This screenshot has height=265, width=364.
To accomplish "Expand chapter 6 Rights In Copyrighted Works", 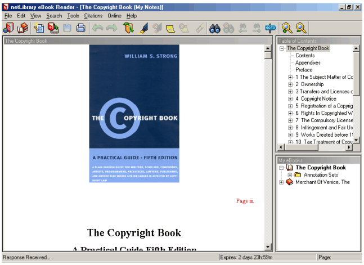I will [290, 113].
